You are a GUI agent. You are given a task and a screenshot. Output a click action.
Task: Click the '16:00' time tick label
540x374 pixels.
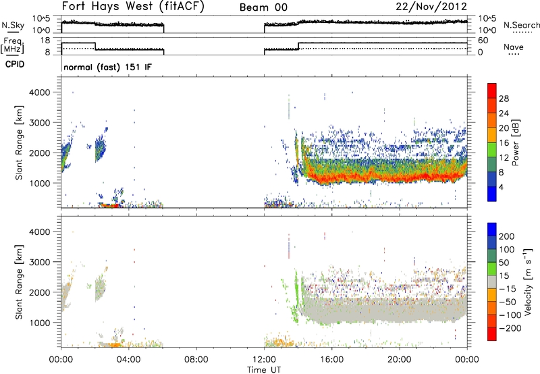pyautogui.click(x=331, y=360)
